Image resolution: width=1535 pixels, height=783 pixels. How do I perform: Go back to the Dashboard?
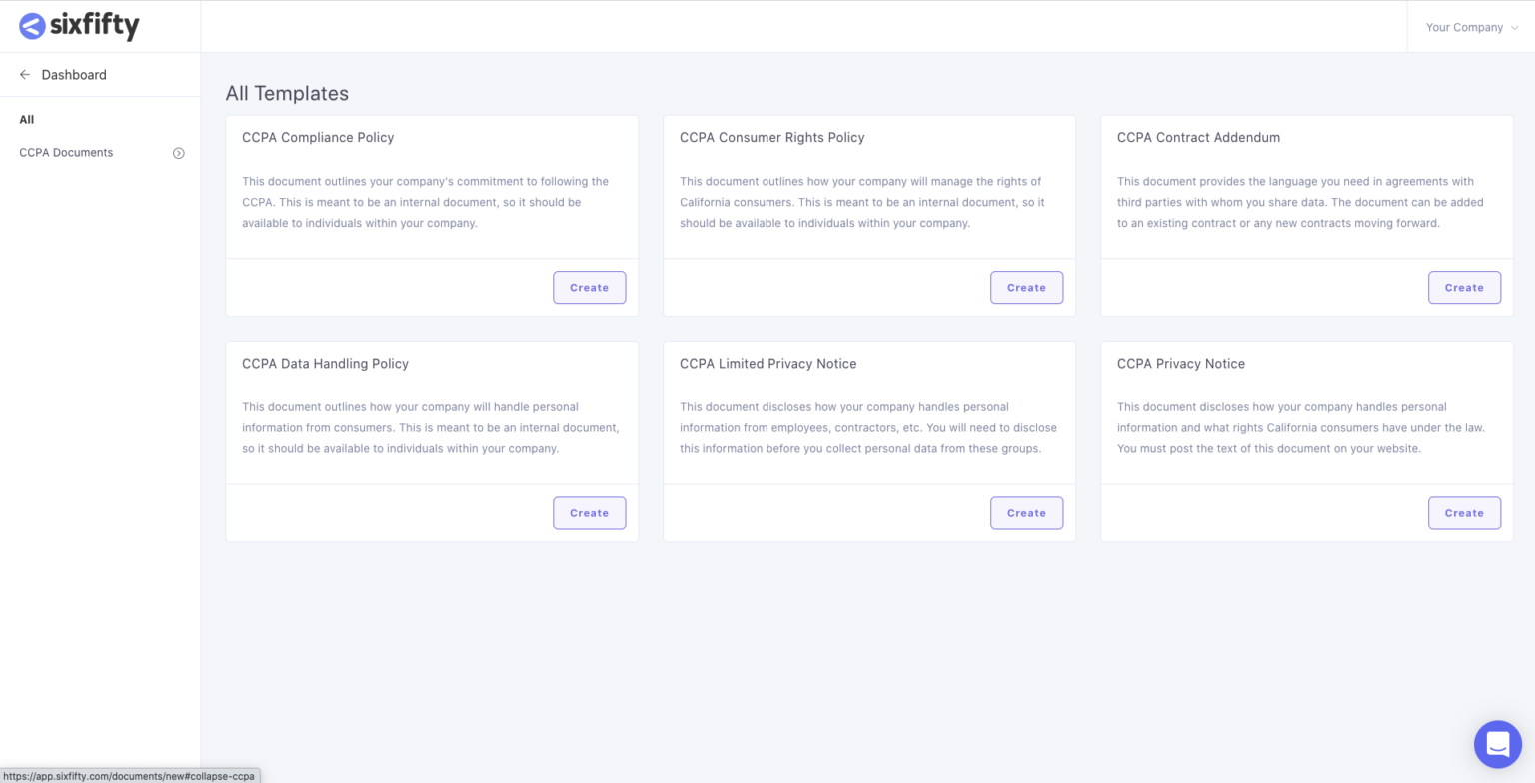(x=74, y=75)
